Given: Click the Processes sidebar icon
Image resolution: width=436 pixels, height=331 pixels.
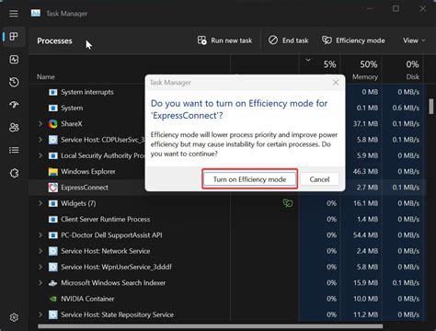Looking at the screenshot, I should (x=14, y=37).
